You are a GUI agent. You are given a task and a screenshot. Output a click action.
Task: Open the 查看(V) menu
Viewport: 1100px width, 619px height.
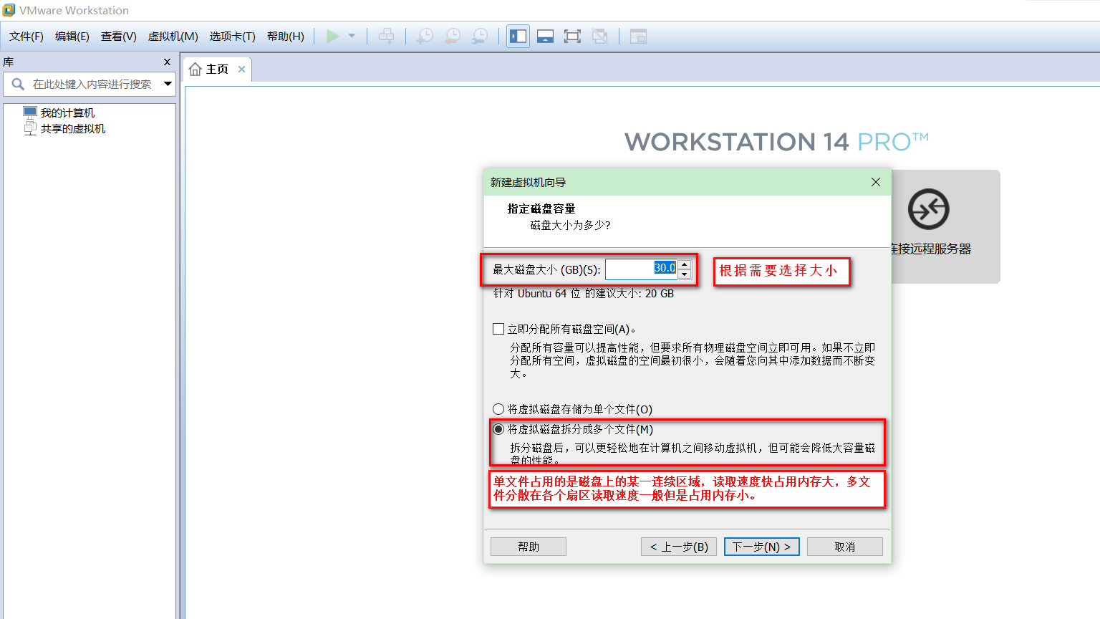tap(118, 36)
